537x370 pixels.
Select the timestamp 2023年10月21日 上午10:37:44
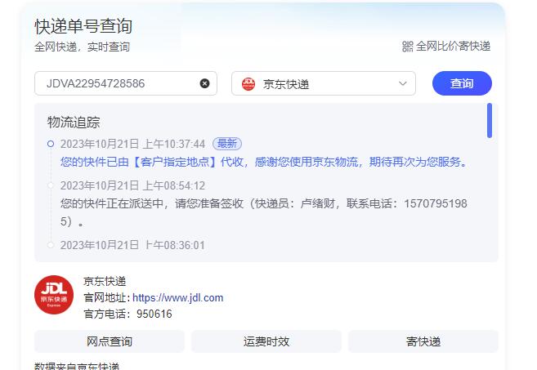(x=132, y=144)
